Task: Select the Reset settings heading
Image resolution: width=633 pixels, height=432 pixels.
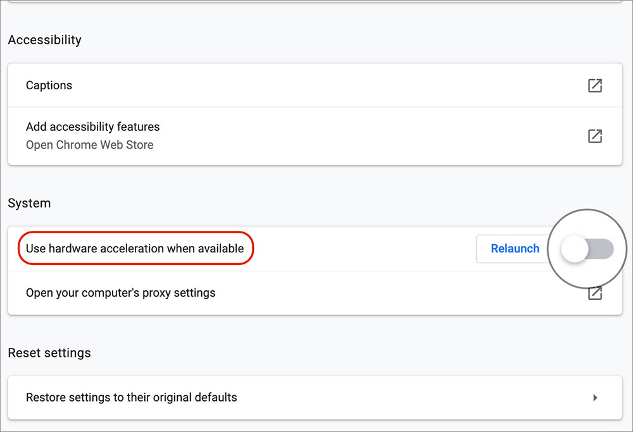Action: (49, 353)
